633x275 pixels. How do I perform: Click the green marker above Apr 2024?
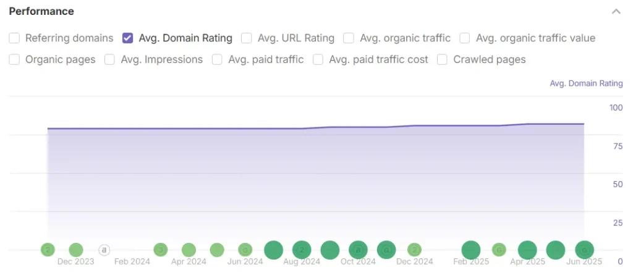189,250
